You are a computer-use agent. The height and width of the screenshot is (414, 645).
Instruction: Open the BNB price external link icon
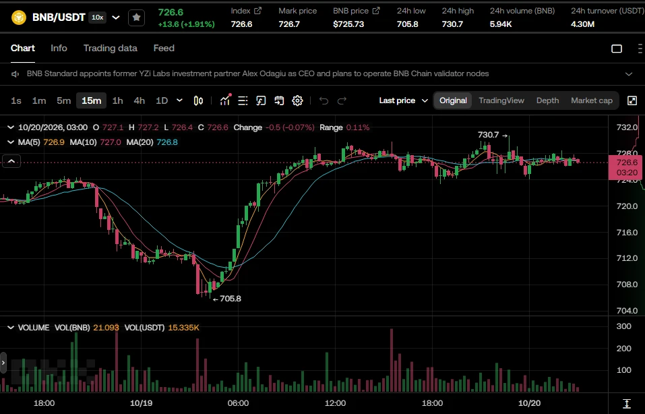376,11
